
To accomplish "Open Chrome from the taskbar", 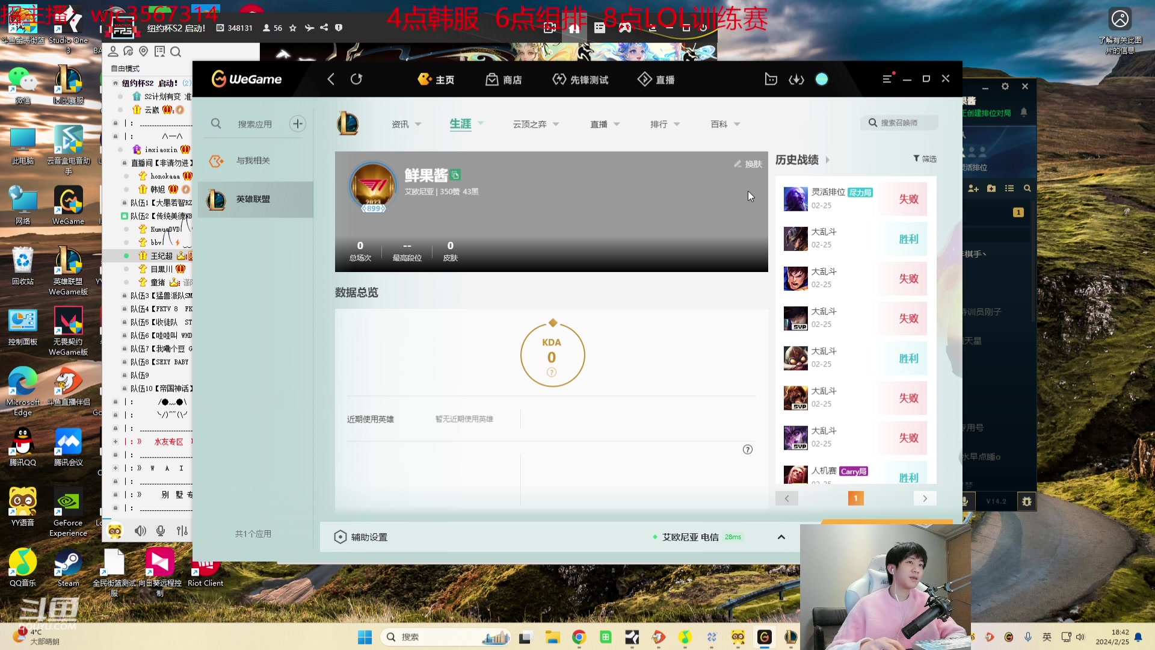I will tap(579, 637).
